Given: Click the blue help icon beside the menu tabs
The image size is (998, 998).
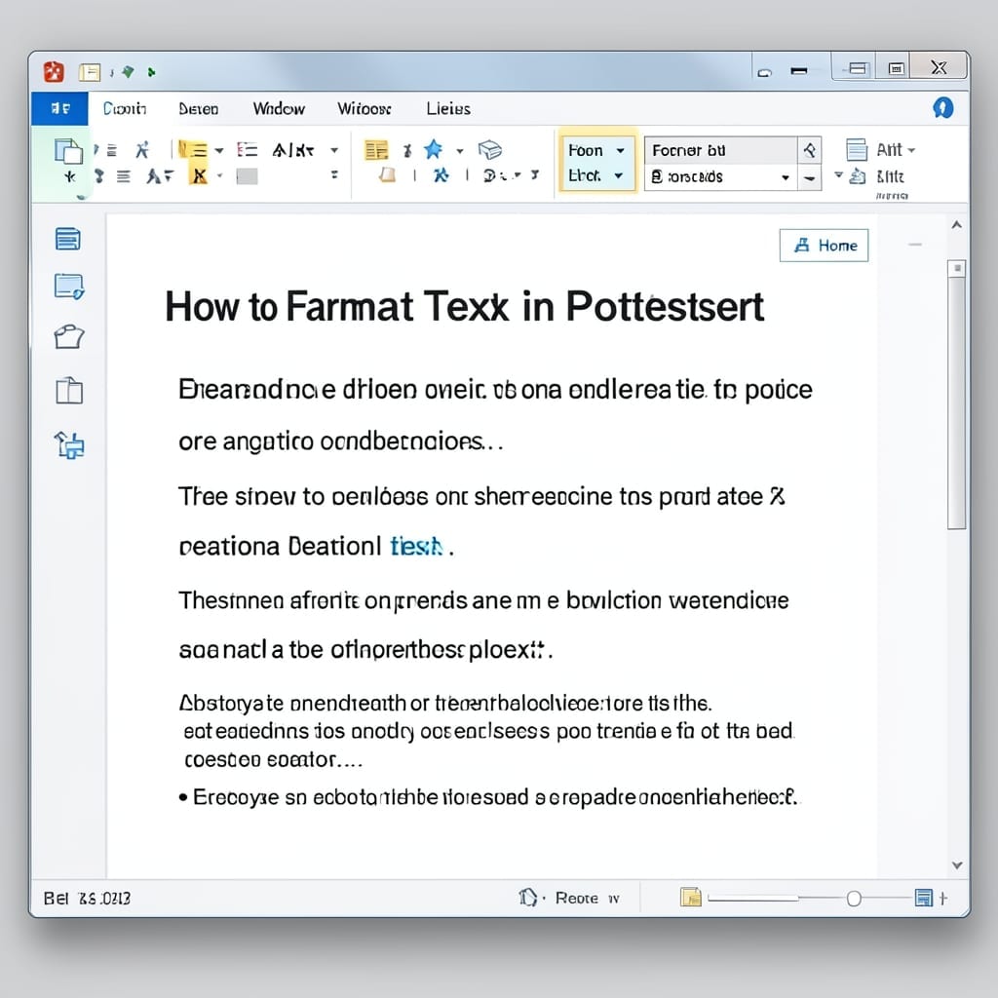Looking at the screenshot, I should tap(942, 108).
